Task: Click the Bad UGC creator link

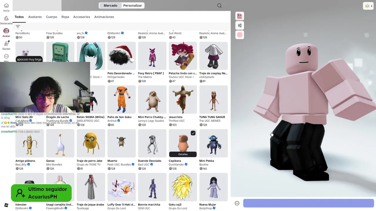Action: 144,165
